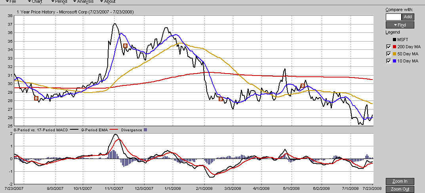Click the dividend marker near November 2007
This screenshot has height=193, width=425.
coord(125,46)
